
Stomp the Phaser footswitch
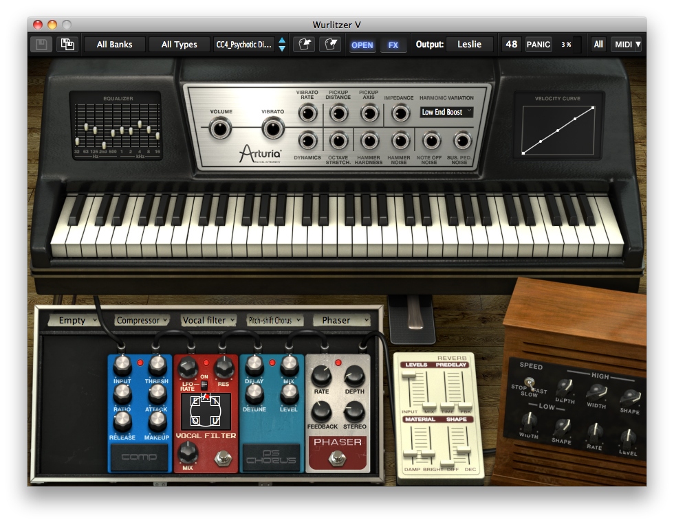tap(337, 457)
